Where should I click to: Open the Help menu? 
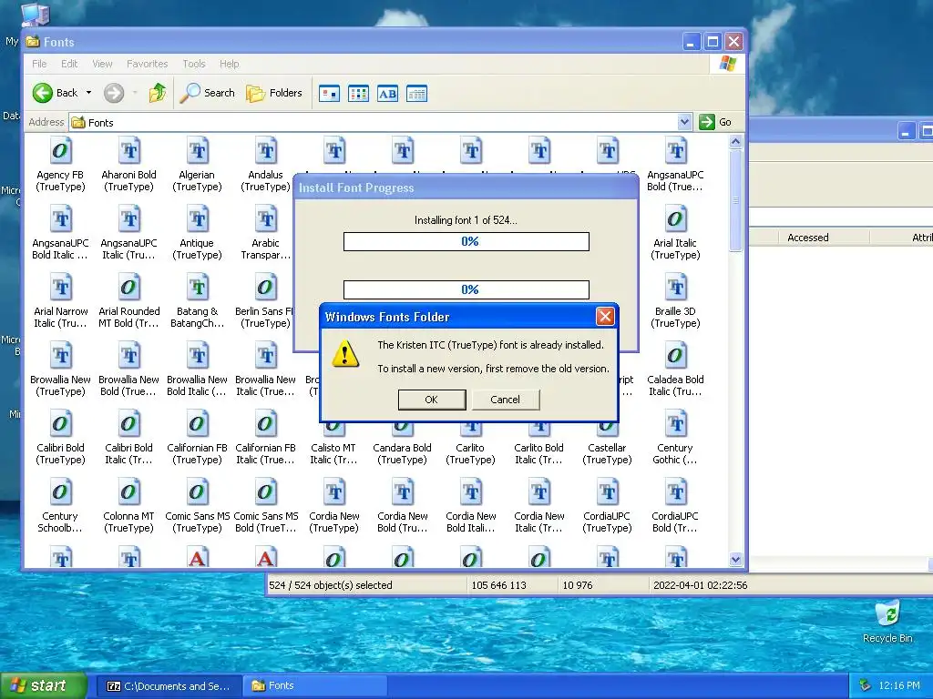229,64
